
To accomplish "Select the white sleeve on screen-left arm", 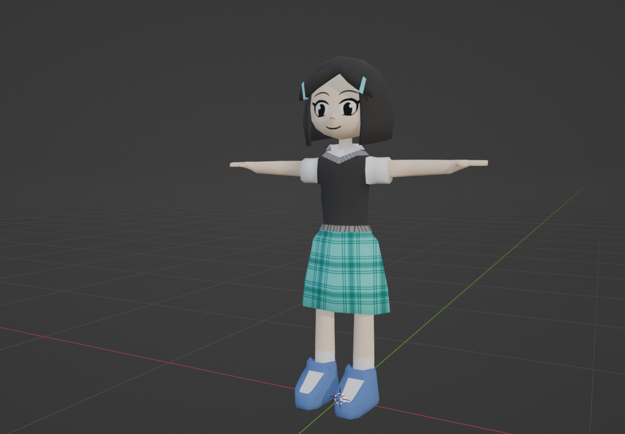I will [309, 170].
